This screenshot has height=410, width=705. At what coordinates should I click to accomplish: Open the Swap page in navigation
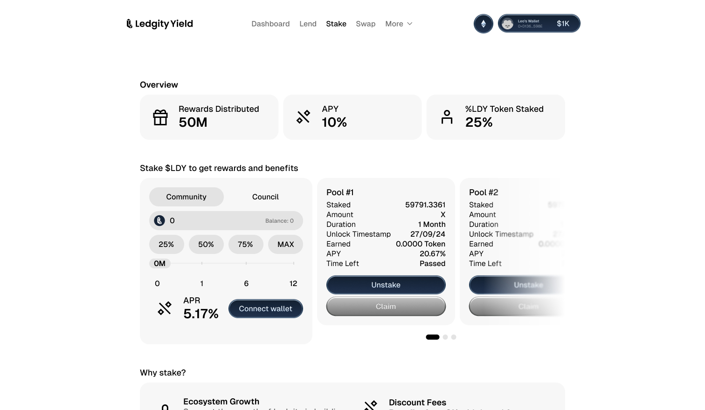click(366, 24)
